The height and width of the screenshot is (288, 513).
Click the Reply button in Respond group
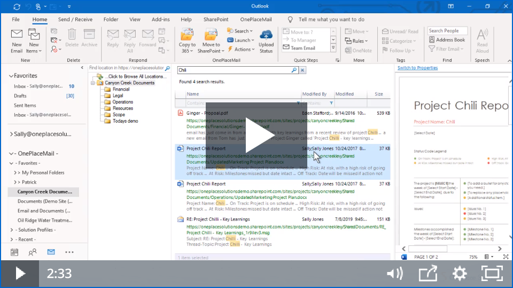point(113,38)
